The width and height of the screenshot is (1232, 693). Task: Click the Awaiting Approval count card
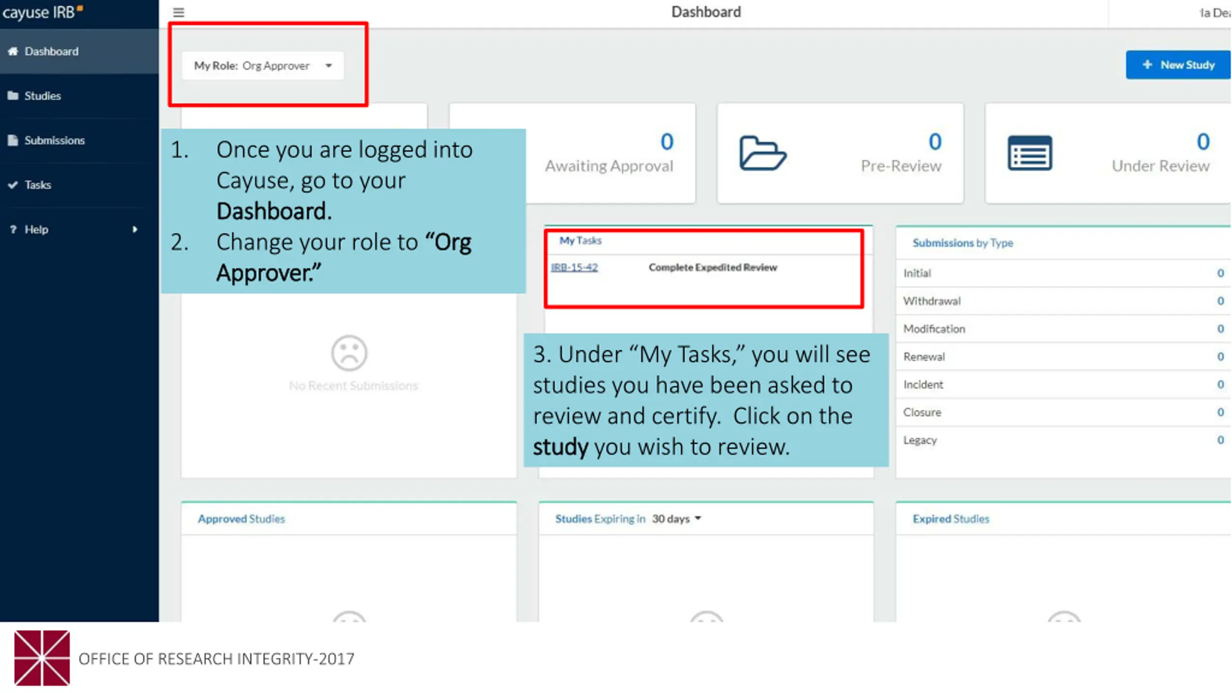pos(572,153)
